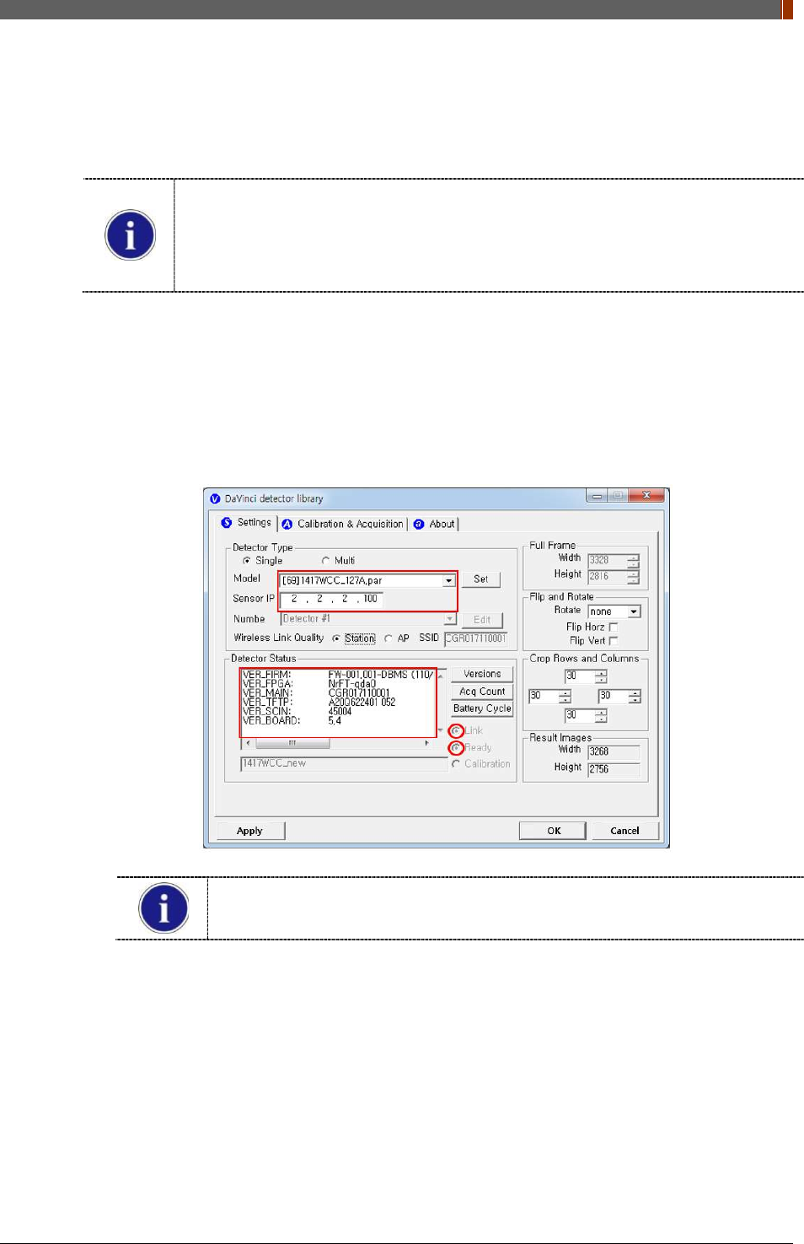
Task: Click the Set button next to Model
Action: pyautogui.click(x=480, y=579)
